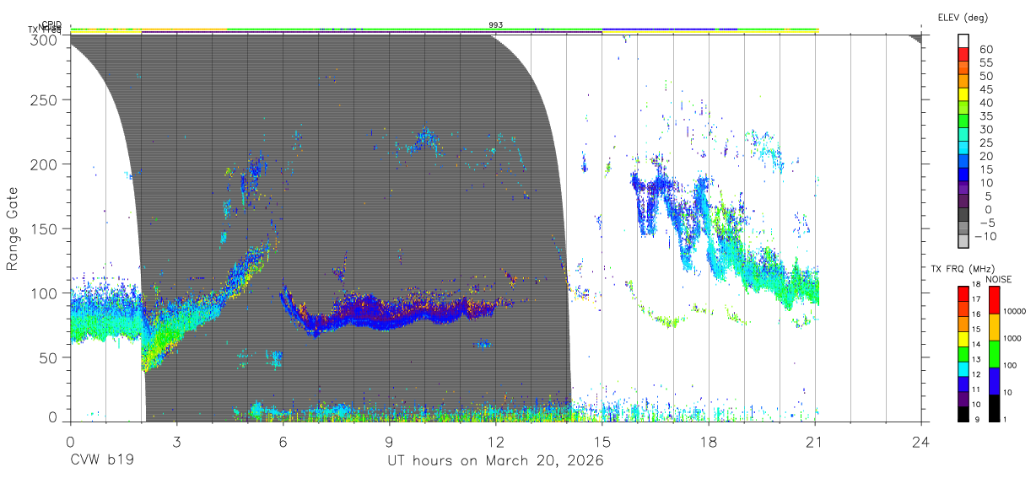Screen dimensions: 1036x478
Task: Click the noise scale label "1"
Action: [1005, 419]
